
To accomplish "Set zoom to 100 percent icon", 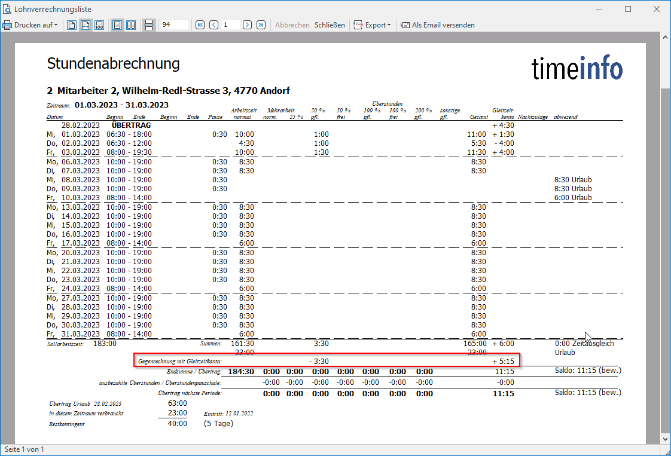I will tap(99, 25).
